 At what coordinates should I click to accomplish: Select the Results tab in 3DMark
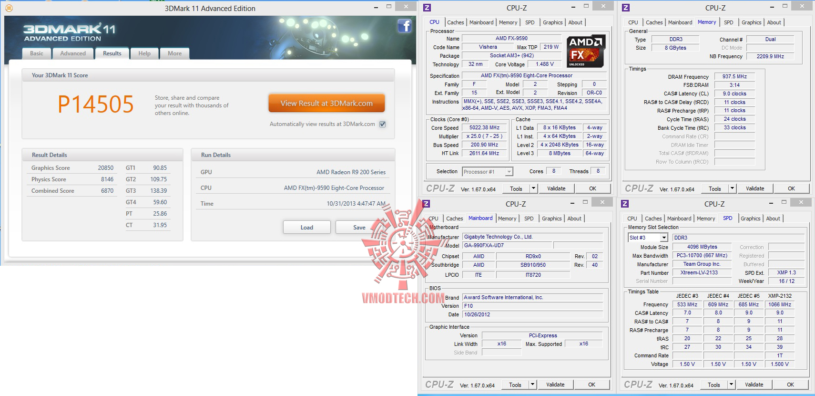pos(112,53)
